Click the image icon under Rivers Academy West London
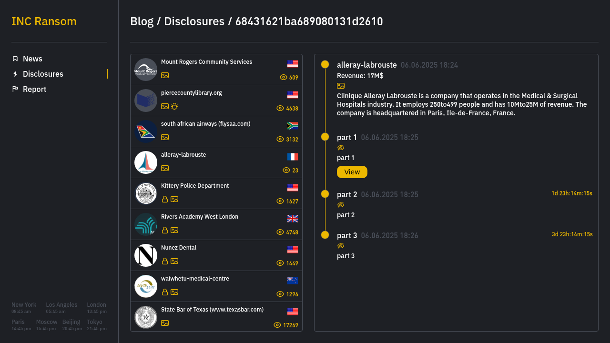Viewport: 610px width, 343px height. click(174, 230)
